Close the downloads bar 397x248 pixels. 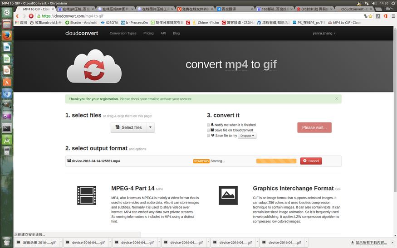pos(392,243)
